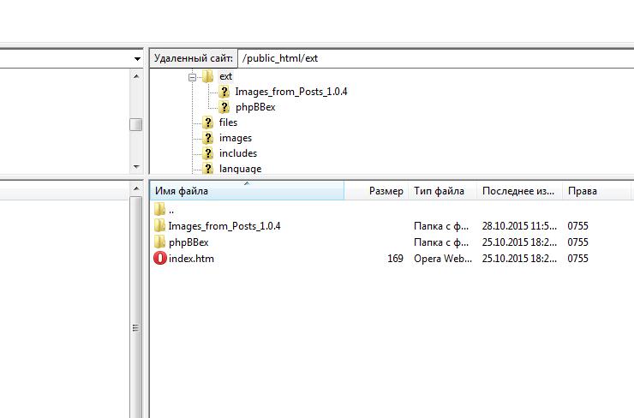Click the ext folder icon in tree
The width and height of the screenshot is (634, 418).
[x=207, y=76]
